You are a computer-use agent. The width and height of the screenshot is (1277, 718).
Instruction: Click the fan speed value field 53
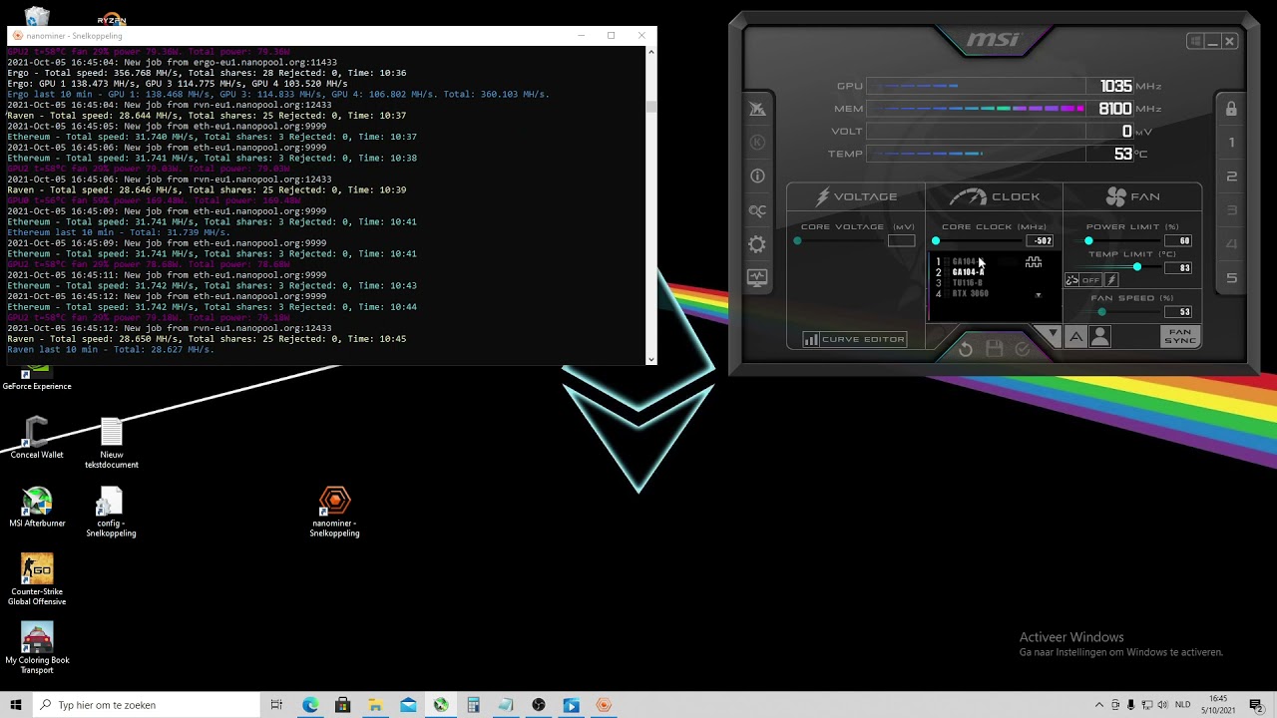coord(1178,312)
